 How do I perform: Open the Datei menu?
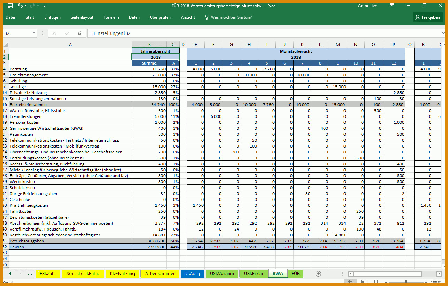(10, 17)
